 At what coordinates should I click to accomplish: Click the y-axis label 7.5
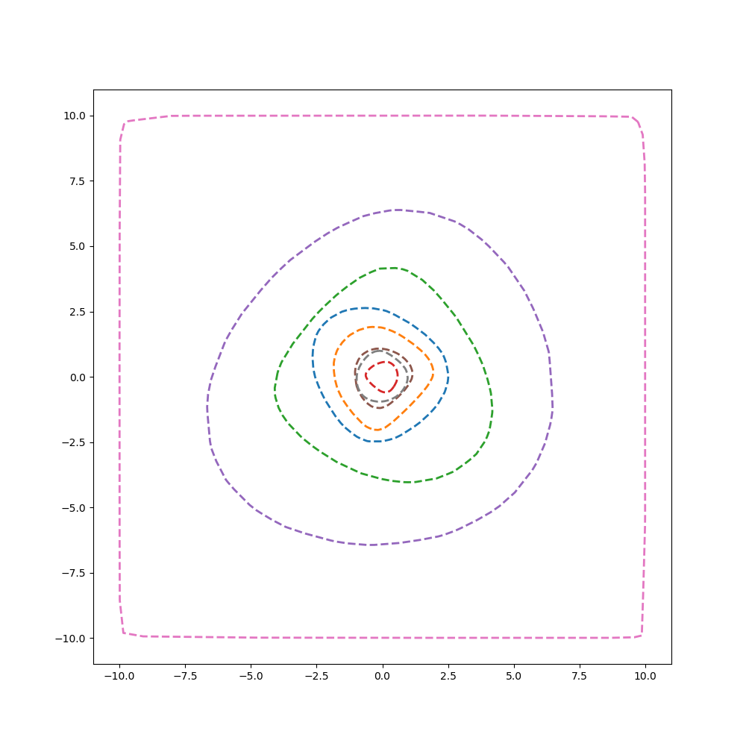pyautogui.click(x=78, y=181)
